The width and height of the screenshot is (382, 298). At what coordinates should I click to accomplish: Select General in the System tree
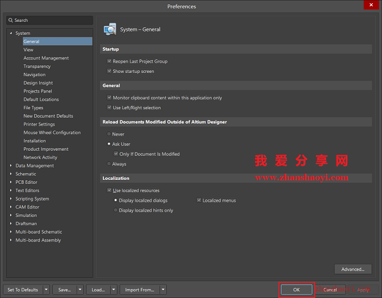(x=58, y=41)
